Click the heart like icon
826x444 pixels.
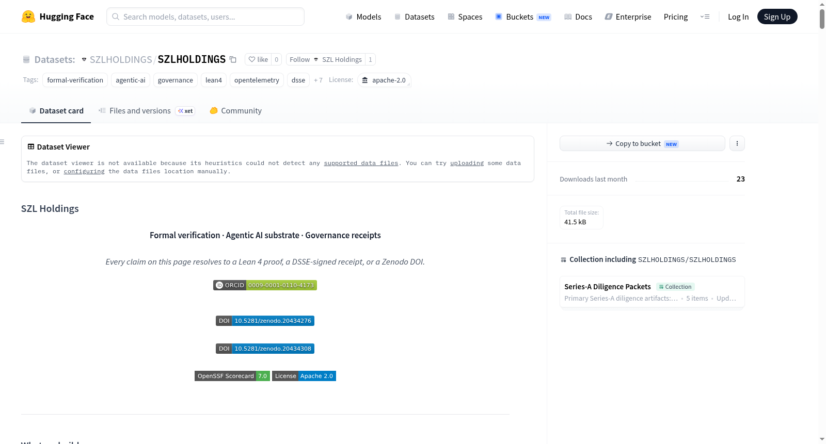pyautogui.click(x=252, y=59)
